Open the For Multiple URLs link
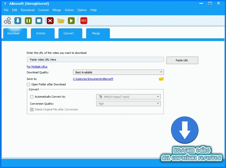Viewport: 226px width, 168px height. [37, 67]
